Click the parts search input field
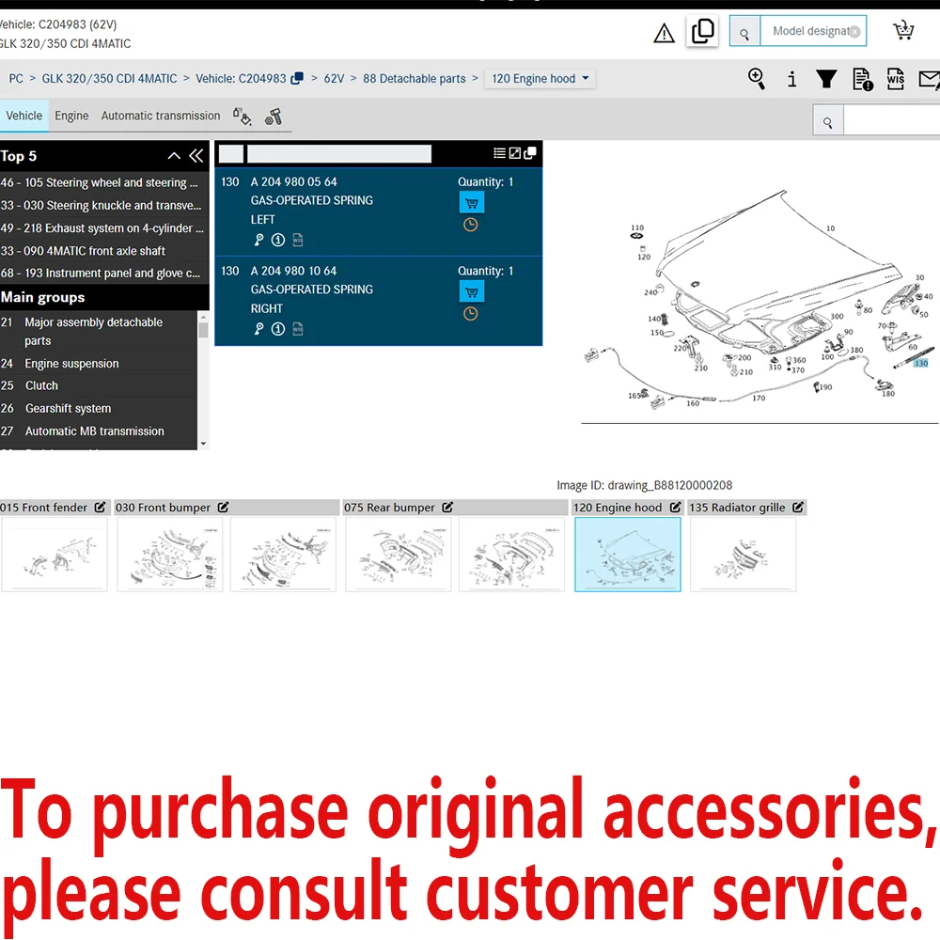Screen dimensions: 940x940 click(x=892, y=120)
